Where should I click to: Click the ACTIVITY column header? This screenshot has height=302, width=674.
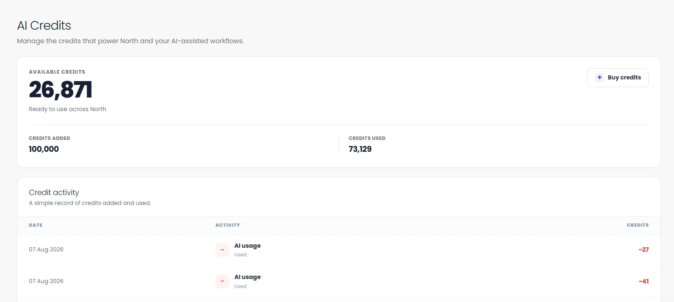[227, 225]
